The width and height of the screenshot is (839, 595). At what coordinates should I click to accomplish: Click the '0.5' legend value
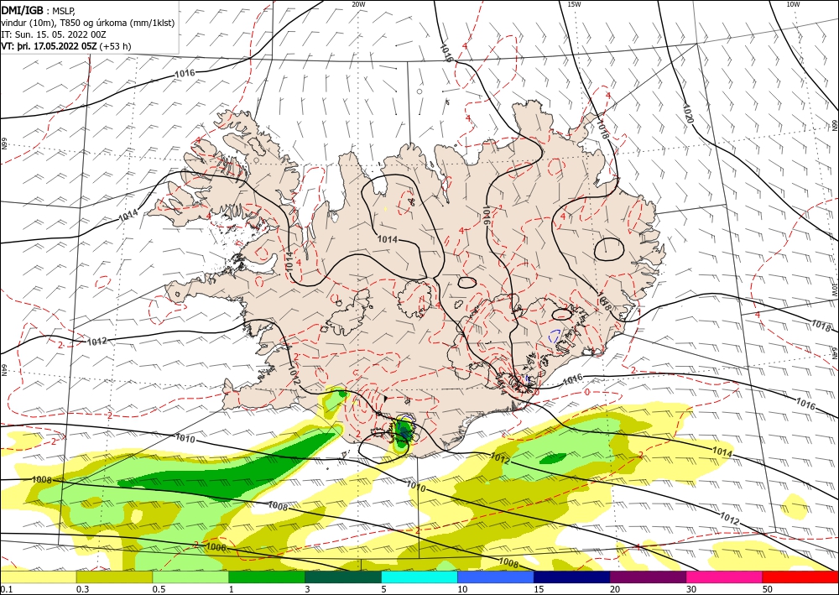tap(159, 589)
